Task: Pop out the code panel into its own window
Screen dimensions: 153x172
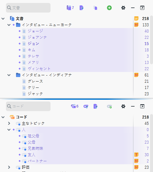Action: [142, 106]
